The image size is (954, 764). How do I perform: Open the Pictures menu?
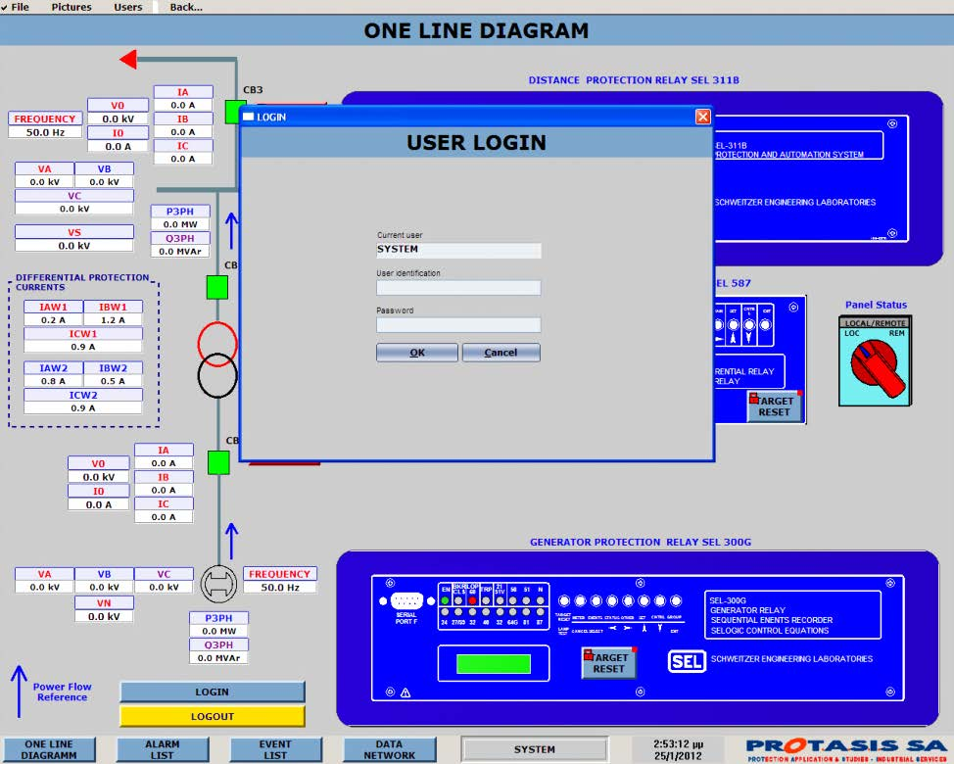pos(72,7)
